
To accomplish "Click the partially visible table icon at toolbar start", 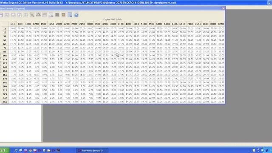I will (1, 15).
